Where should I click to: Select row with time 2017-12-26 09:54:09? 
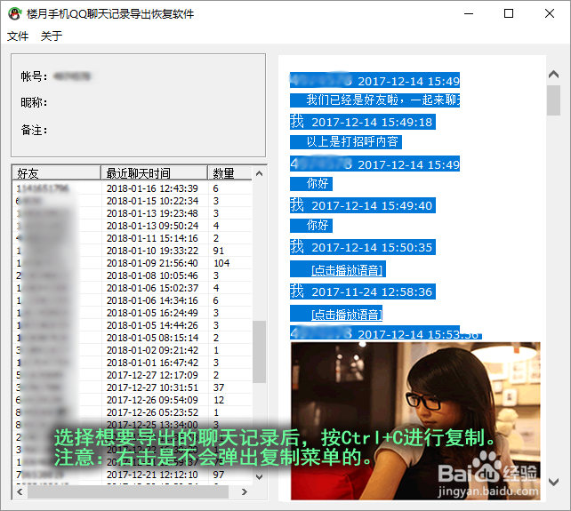(133, 400)
